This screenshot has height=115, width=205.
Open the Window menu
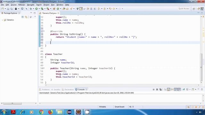tap(60, 5)
